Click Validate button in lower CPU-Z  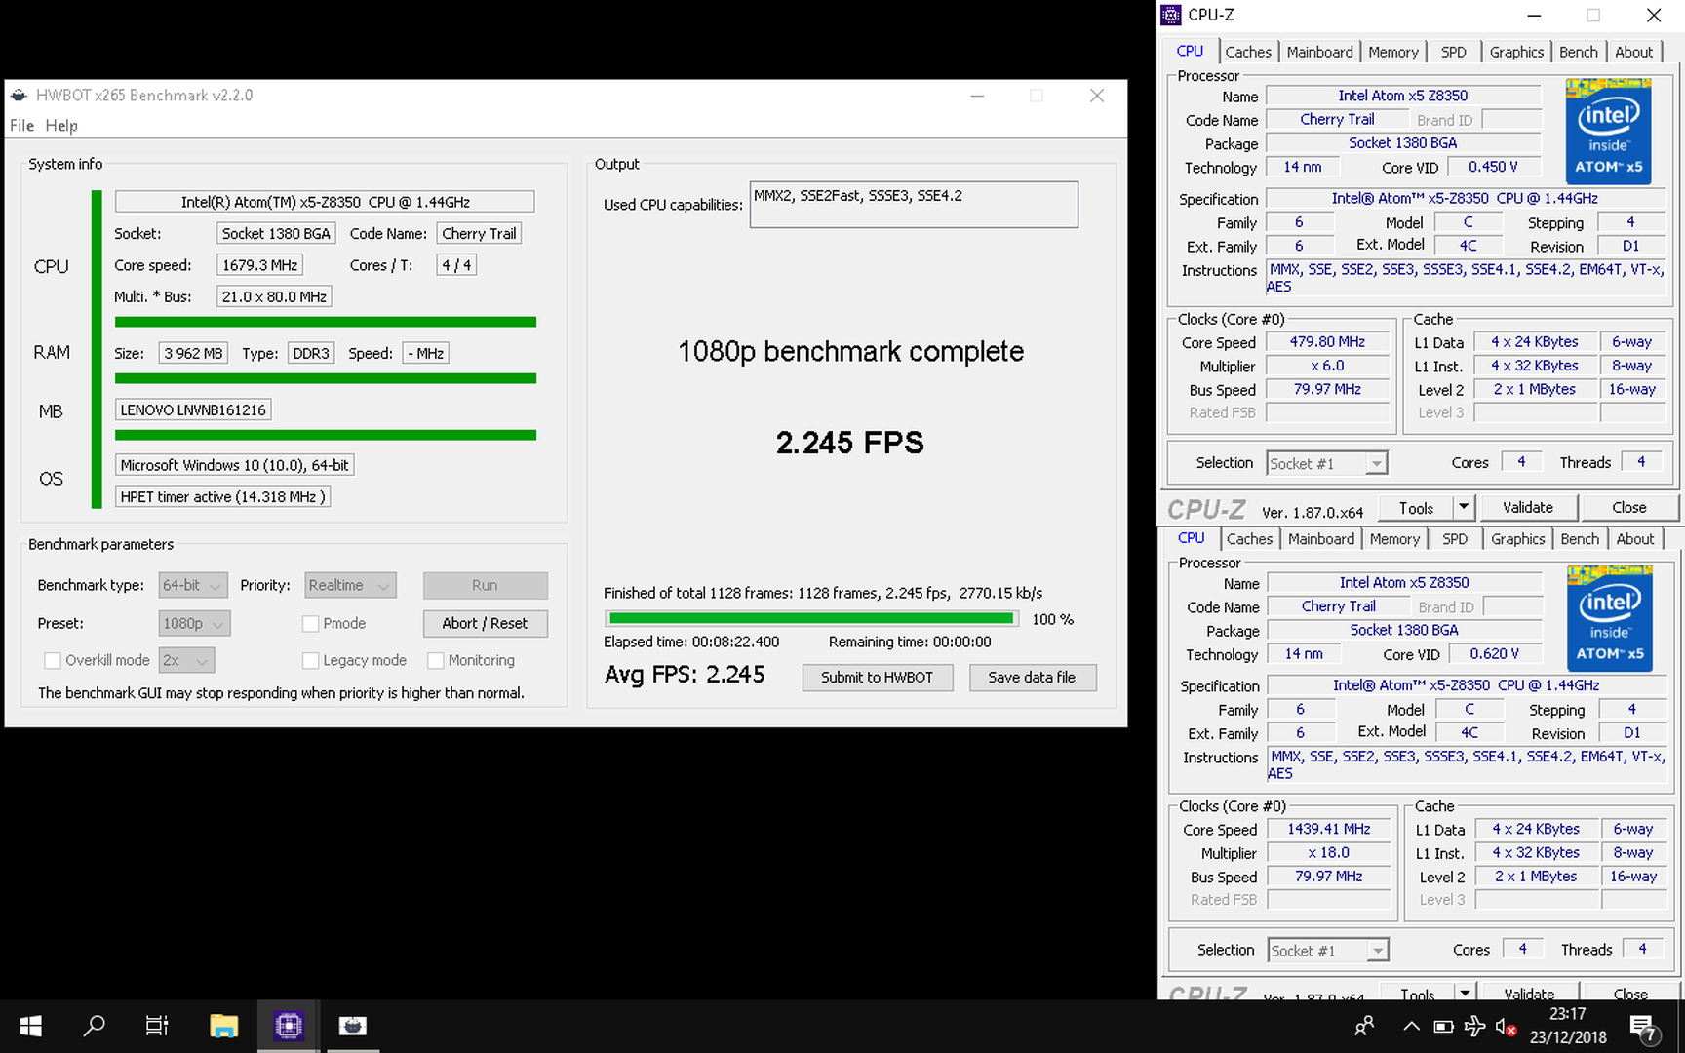[x=1528, y=993]
